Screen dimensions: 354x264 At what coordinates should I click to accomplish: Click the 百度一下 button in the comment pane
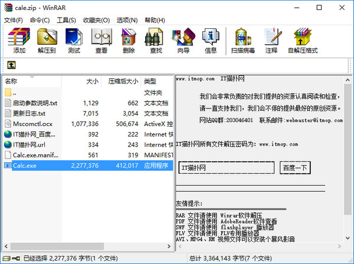pos(295,168)
